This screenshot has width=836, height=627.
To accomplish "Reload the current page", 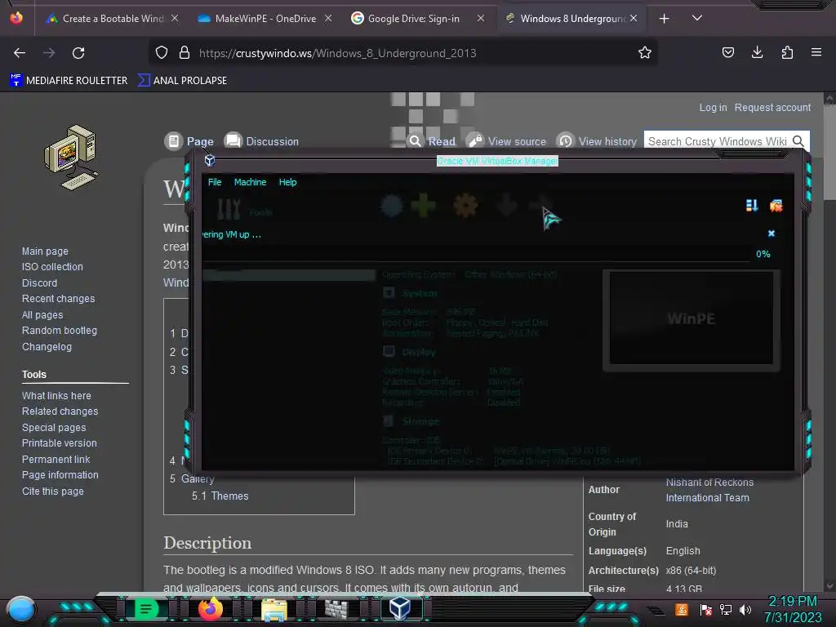I will pos(78,53).
